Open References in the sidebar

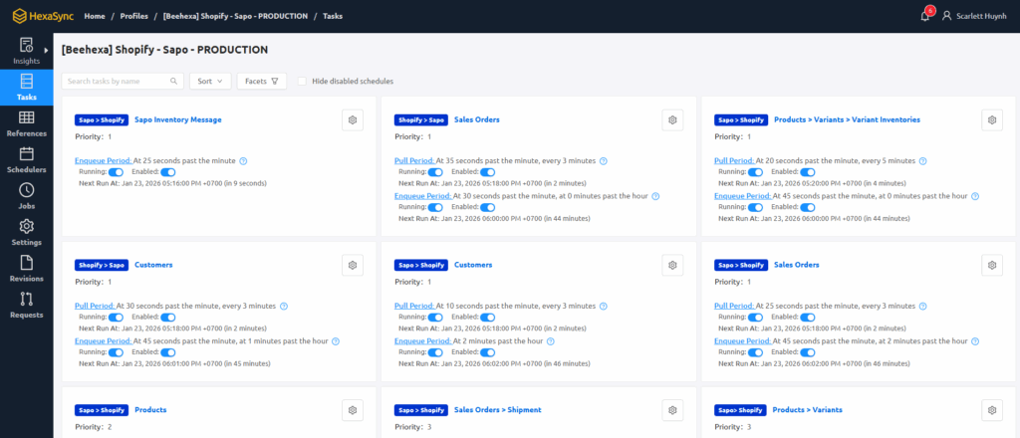(x=27, y=124)
